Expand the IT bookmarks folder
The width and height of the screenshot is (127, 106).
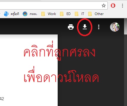(x=80, y=14)
